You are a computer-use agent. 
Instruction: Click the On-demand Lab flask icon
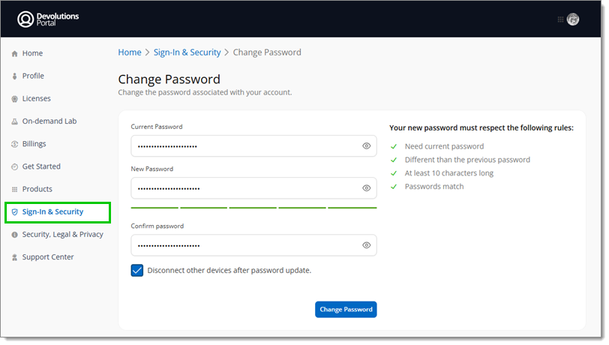[x=15, y=121]
